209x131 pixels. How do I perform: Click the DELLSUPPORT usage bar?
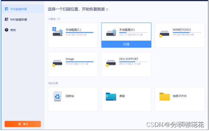pos(133,62)
